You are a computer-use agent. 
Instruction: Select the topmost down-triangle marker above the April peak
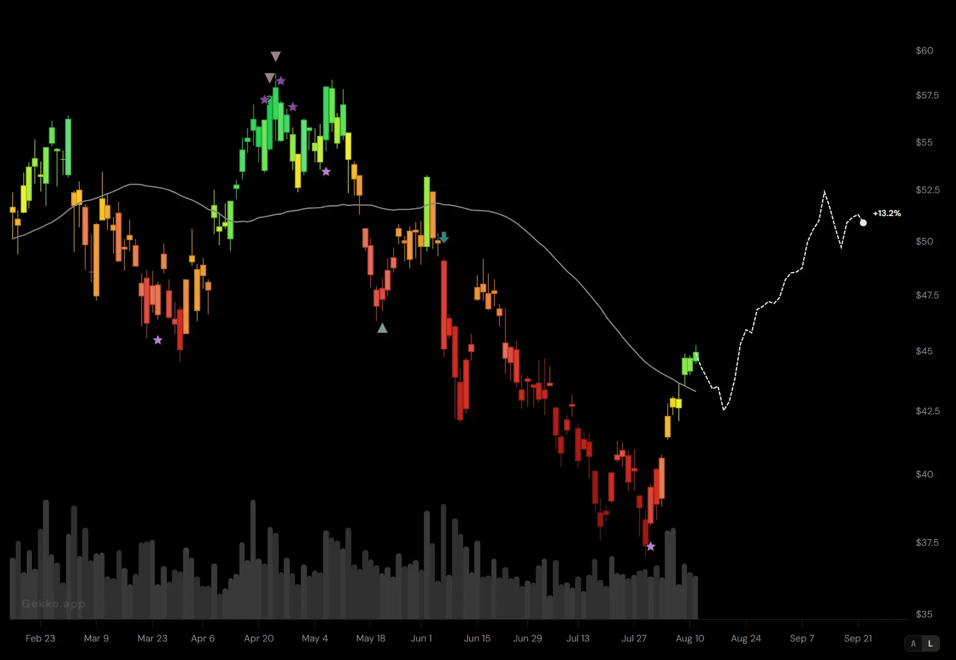click(276, 57)
